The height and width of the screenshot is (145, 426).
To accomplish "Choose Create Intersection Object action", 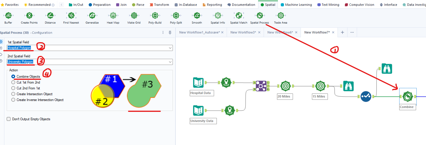I will pos(13,94).
